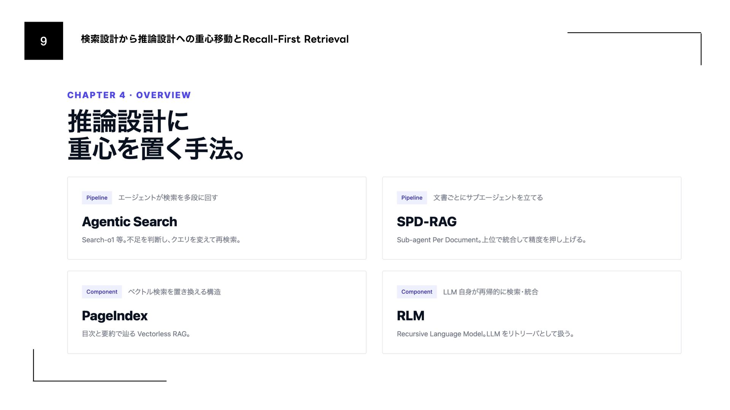Viewport: 730px width, 410px height.
Task: Click the CHAPTER 4 · OVERVIEW label
Action: [x=129, y=95]
